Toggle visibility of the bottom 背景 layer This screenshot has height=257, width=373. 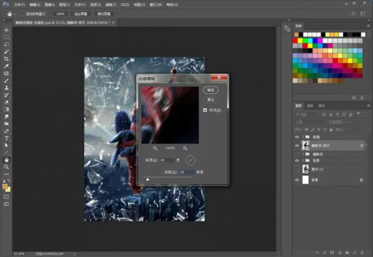tap(297, 179)
